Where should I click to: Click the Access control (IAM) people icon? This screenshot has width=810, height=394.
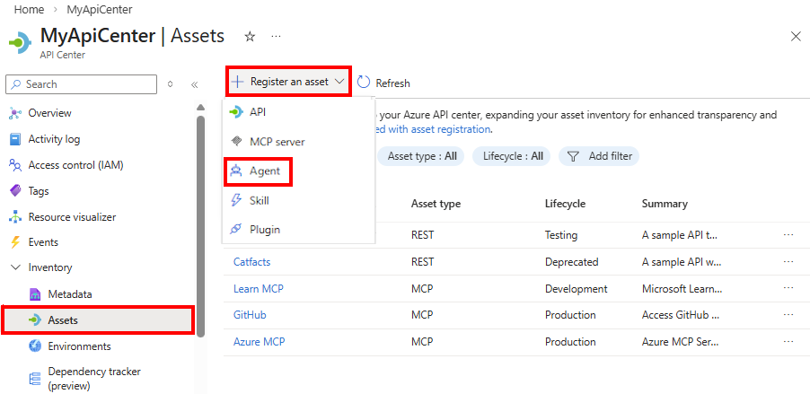tap(15, 165)
